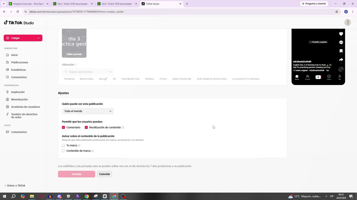
Task: Click the Academia de creadores icon
Action: tap(8, 107)
